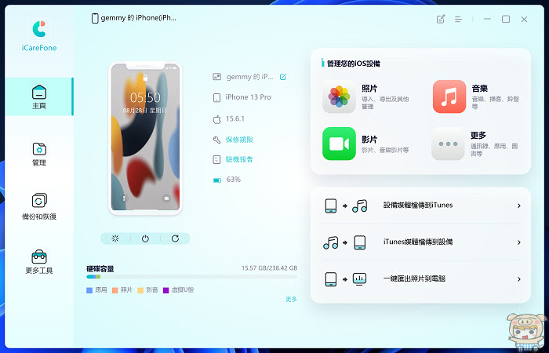Click the gemmy 的 iPhone window title text

[x=138, y=18]
